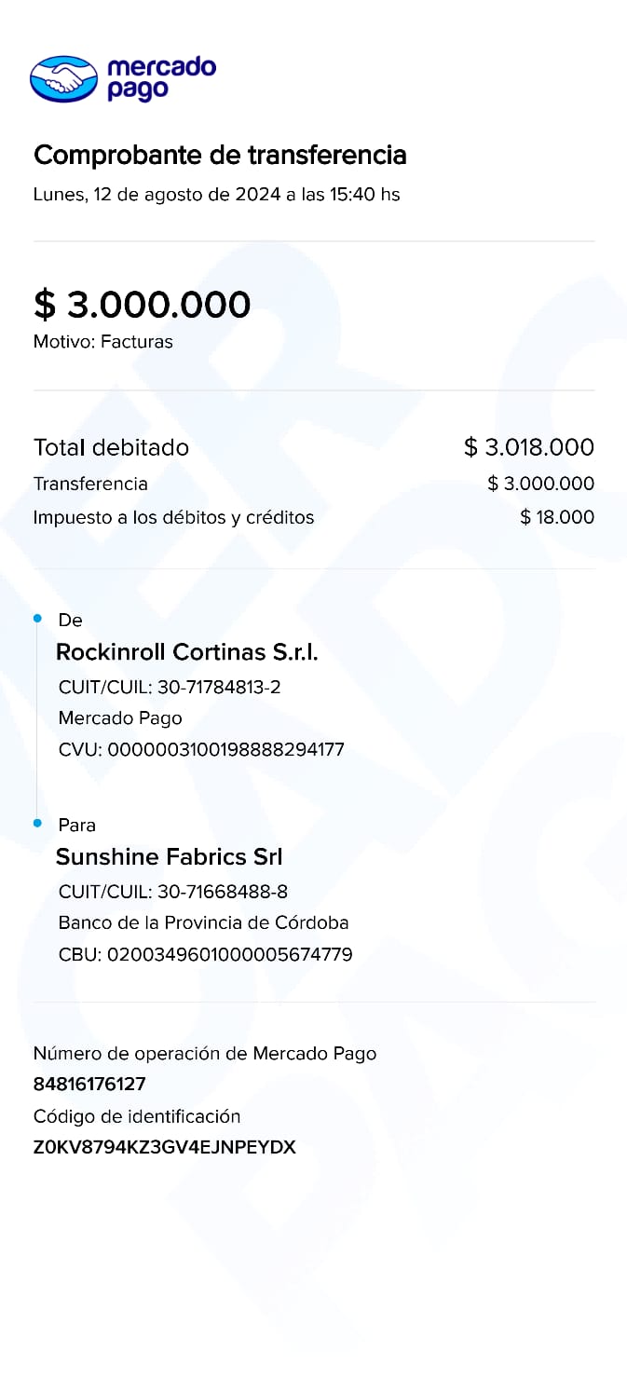The width and height of the screenshot is (627, 1393).
Task: Select the $ 3.018.000 total amount
Action: click(x=528, y=447)
